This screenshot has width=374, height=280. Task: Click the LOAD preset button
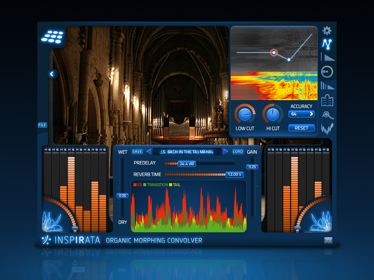point(238,151)
